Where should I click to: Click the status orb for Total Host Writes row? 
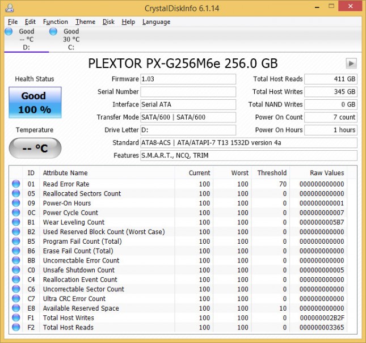pyautogui.click(x=16, y=318)
